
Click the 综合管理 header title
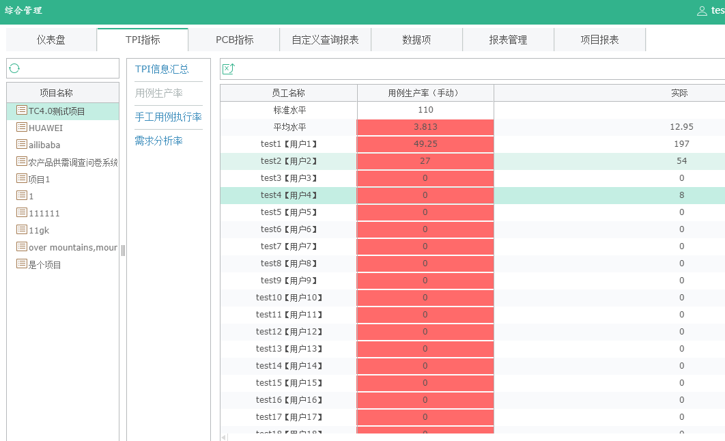(24, 10)
